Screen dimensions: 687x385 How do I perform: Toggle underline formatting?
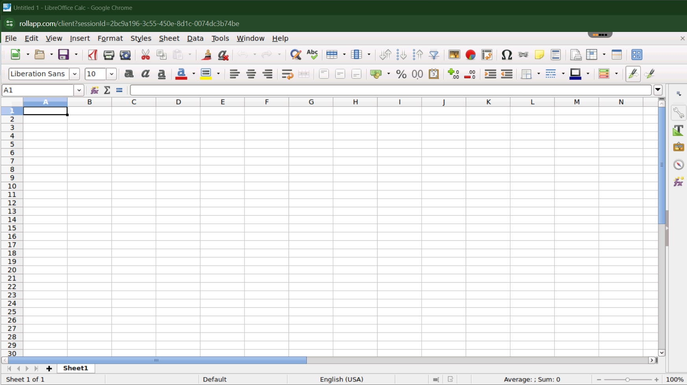point(161,74)
